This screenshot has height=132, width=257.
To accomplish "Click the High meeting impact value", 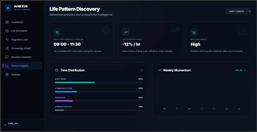I will 195,44.
